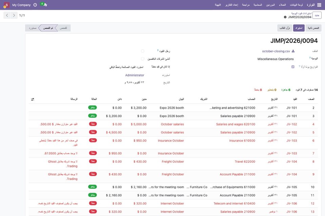325x216 pixels.
Task: Select the مستورد status stage
Action: 33,28
